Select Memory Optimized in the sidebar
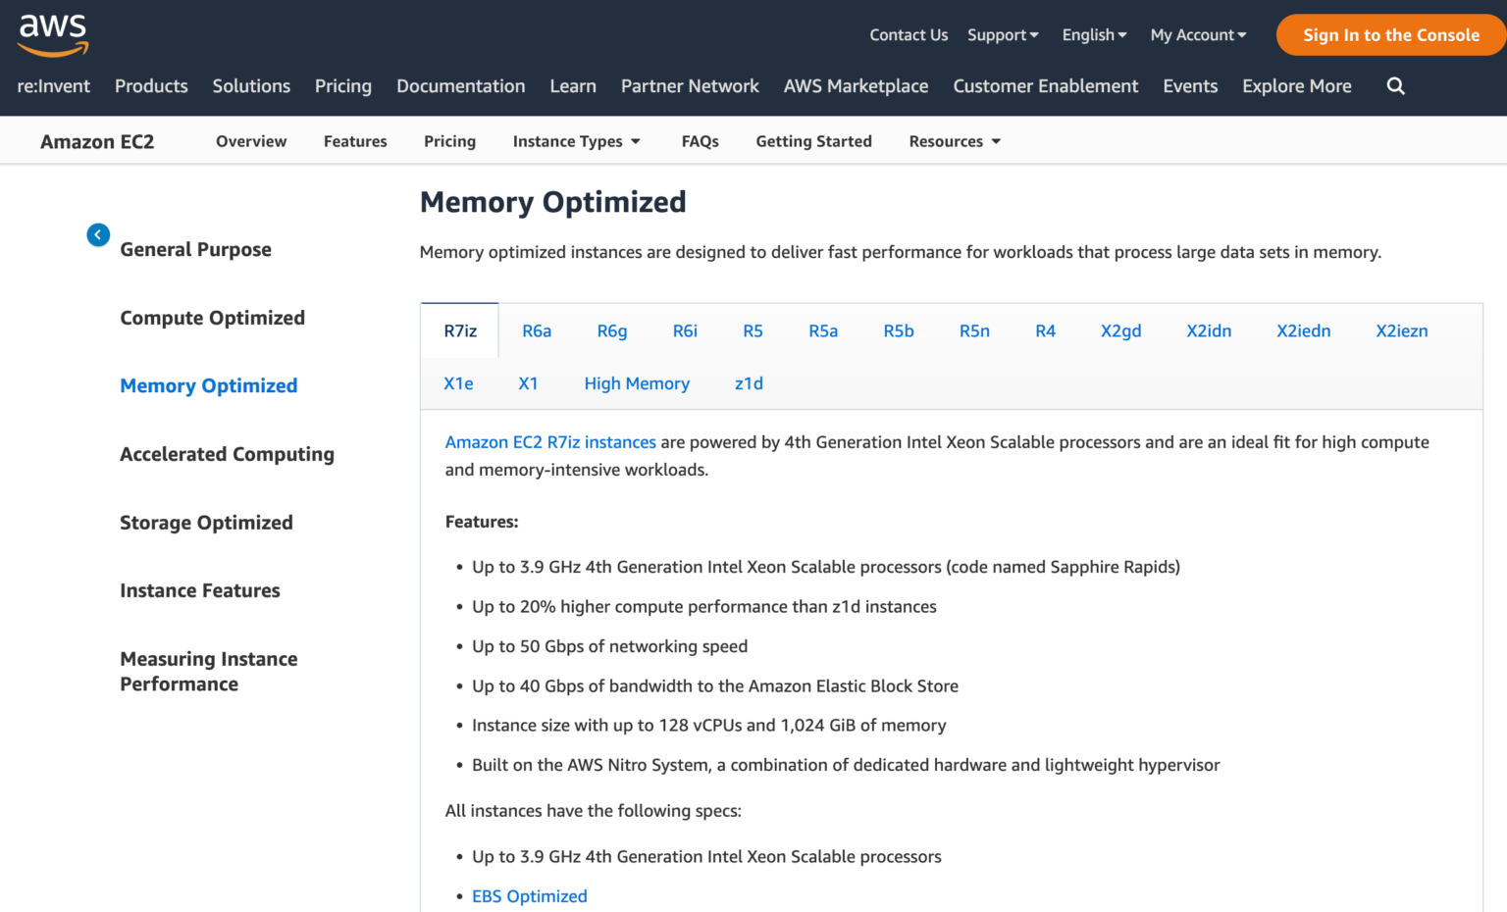The width and height of the screenshot is (1507, 912). pyautogui.click(x=208, y=385)
